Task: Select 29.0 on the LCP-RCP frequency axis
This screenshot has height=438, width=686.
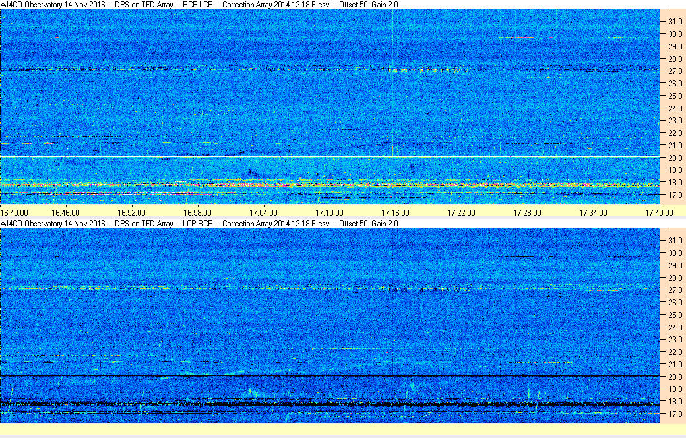Action: 675,265
